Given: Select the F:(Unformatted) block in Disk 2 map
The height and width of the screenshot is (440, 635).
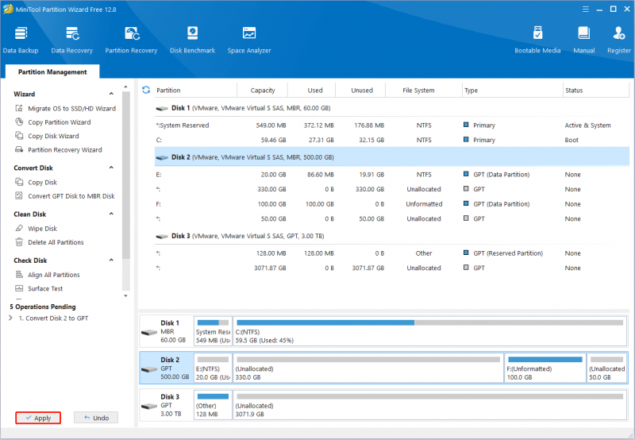Looking at the screenshot, I should click(545, 368).
